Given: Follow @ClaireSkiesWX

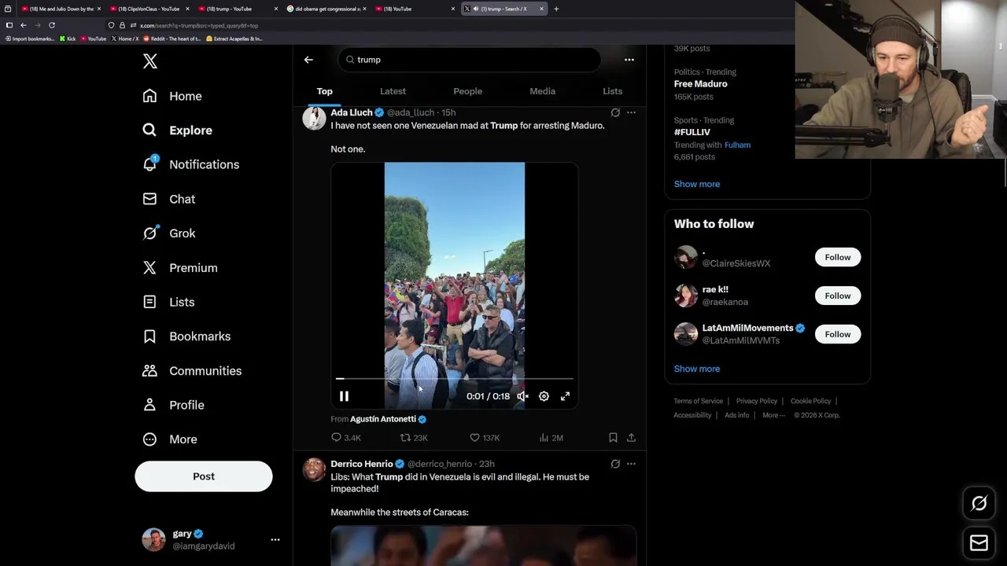Looking at the screenshot, I should (838, 257).
